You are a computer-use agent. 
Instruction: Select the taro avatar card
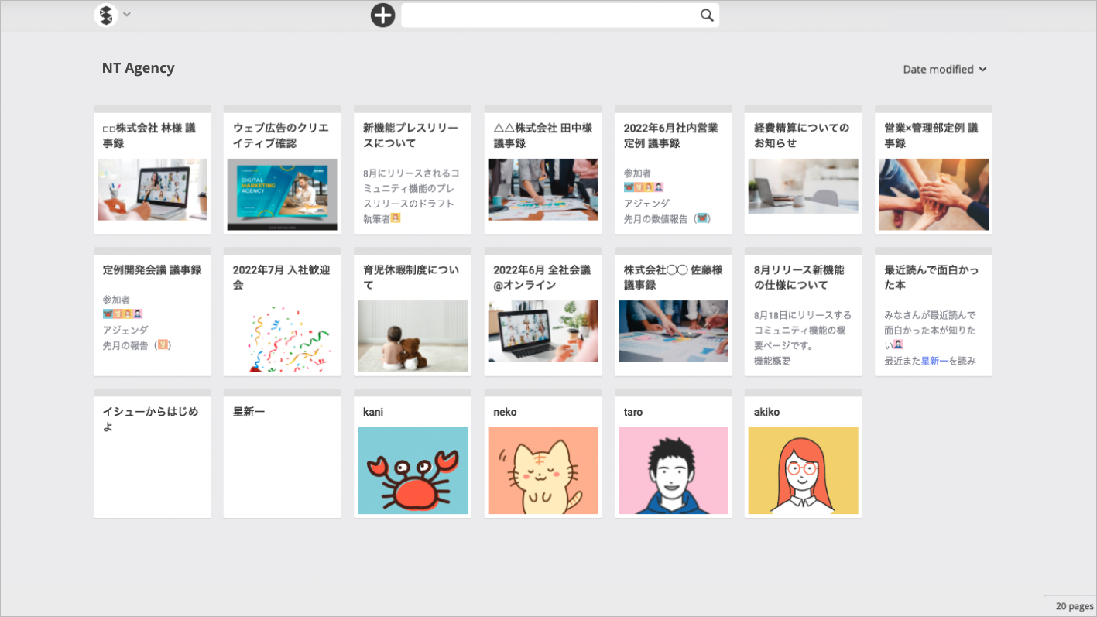(x=674, y=454)
